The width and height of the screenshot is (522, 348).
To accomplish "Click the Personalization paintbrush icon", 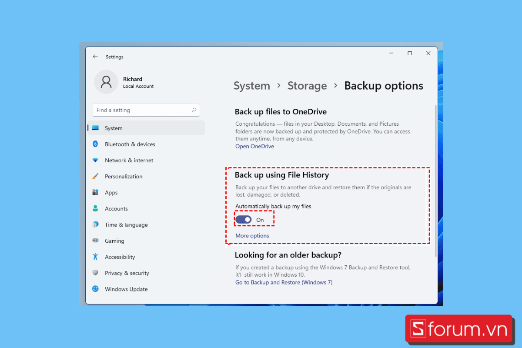I will [95, 176].
